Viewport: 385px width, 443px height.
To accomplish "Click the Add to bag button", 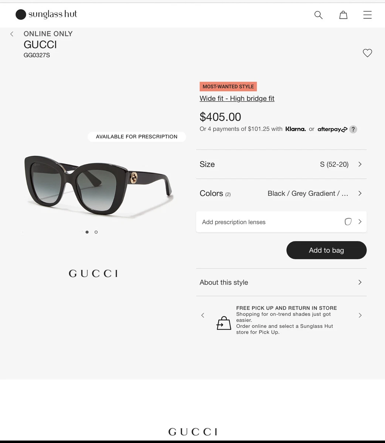I will [326, 250].
